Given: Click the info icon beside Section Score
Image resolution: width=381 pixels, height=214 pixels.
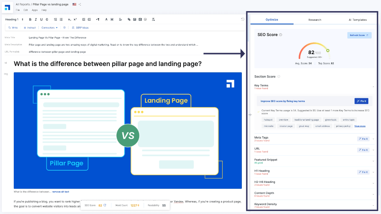Looking at the screenshot, I should [x=279, y=76].
